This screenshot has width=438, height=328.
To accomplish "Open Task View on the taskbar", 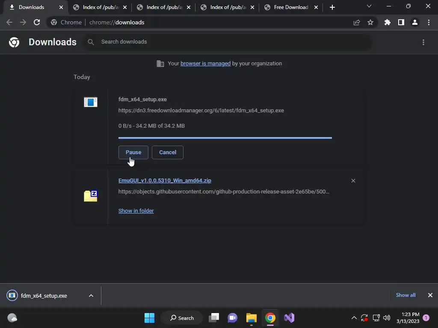I will [x=214, y=318].
